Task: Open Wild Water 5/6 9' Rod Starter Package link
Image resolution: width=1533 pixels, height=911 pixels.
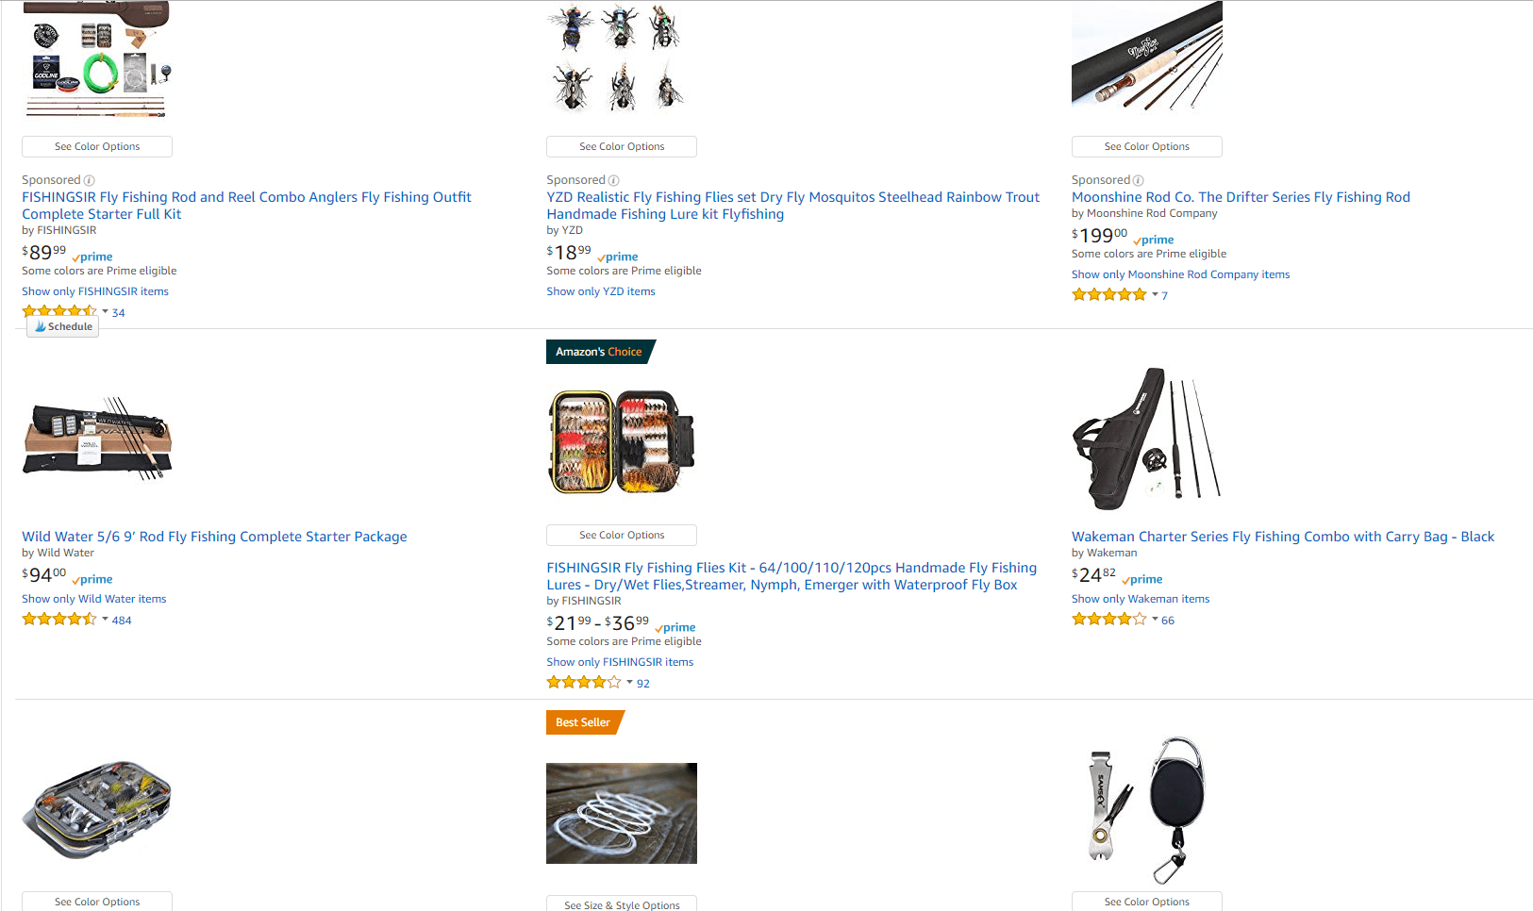Action: [x=214, y=537]
